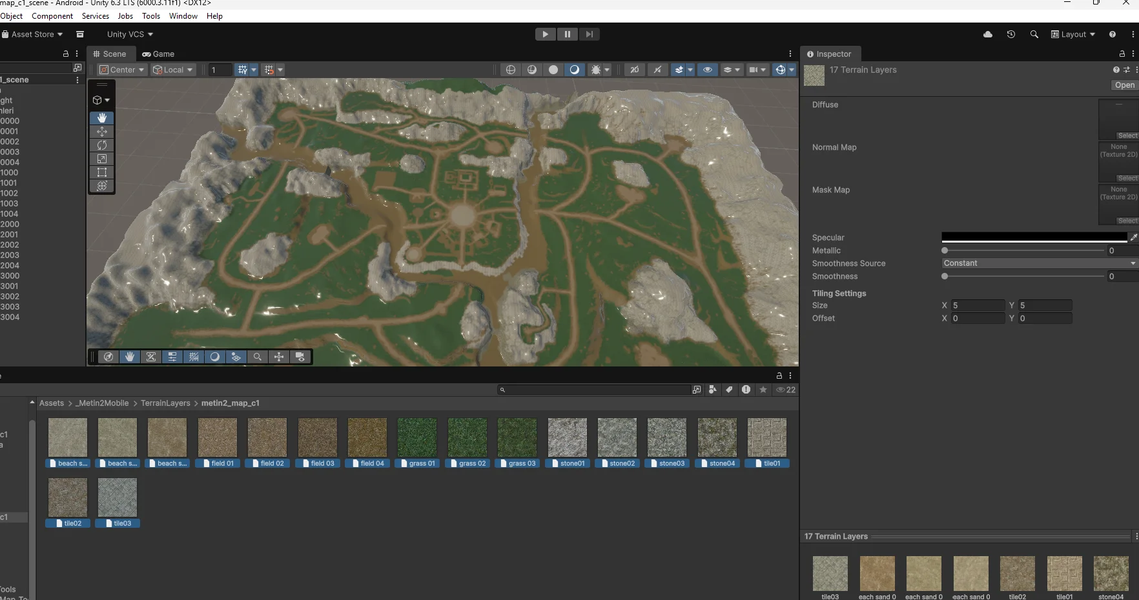Image resolution: width=1139 pixels, height=600 pixels.
Task: Open the Jobs menu
Action: 125,16
